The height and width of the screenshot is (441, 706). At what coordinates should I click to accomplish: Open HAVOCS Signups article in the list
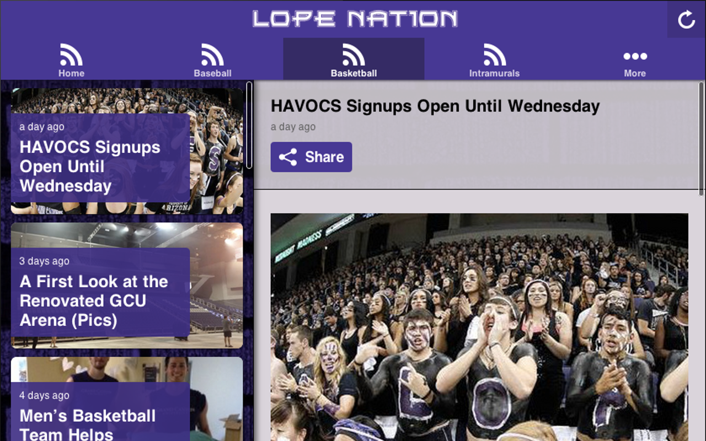click(x=127, y=151)
